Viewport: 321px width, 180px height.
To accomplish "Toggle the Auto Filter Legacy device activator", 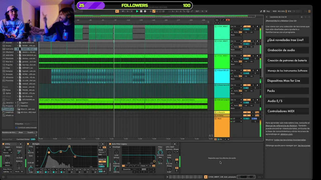I will click(x=110, y=144).
